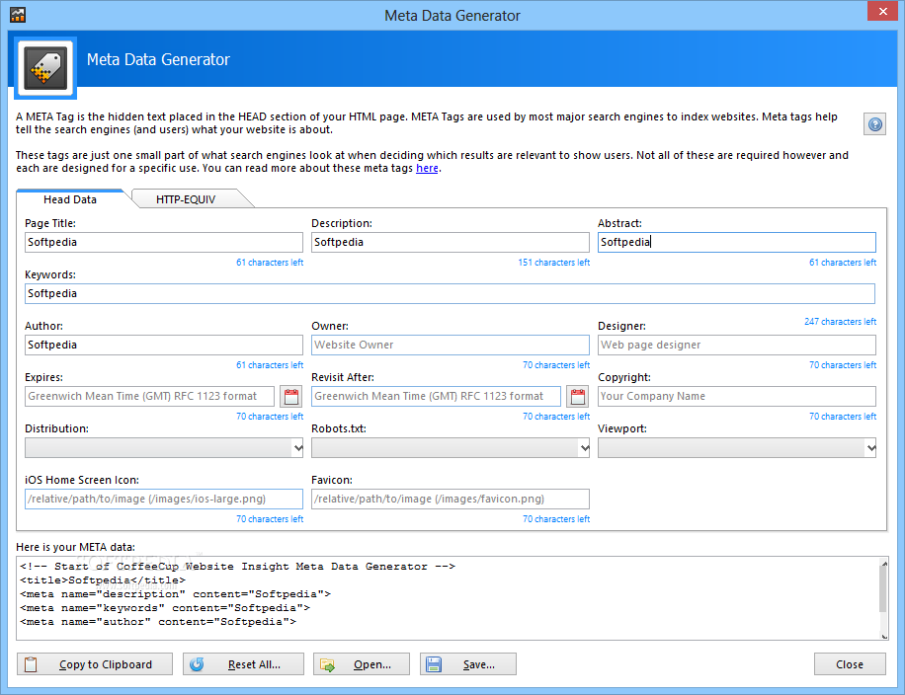Click the Revisit After text field
Image resolution: width=905 pixels, height=695 pixels.
436,396
